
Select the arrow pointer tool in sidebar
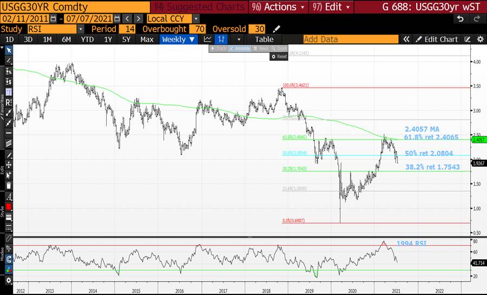[9, 50]
